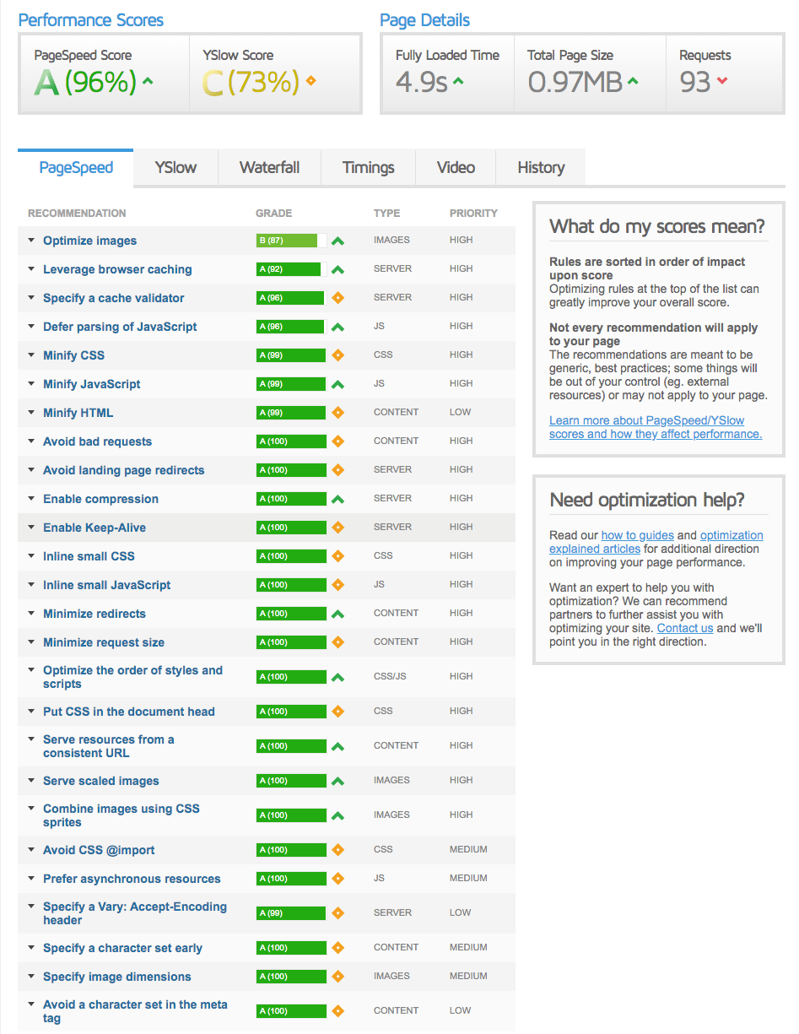
Task: Click green up-arrow icon in Defer parsing of JavaScript row
Action: point(337,328)
